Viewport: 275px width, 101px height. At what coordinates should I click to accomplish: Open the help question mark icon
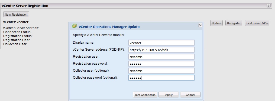point(268,6)
